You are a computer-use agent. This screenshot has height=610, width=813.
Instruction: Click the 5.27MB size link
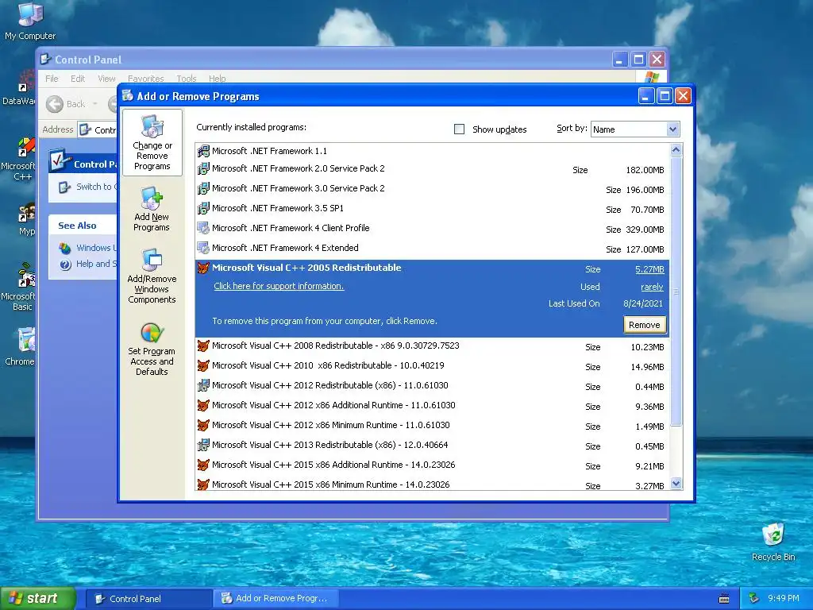pyautogui.click(x=649, y=269)
